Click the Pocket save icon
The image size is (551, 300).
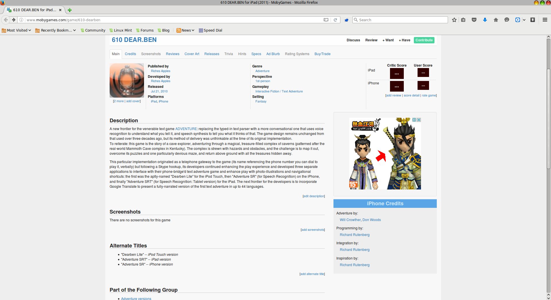pos(474,20)
